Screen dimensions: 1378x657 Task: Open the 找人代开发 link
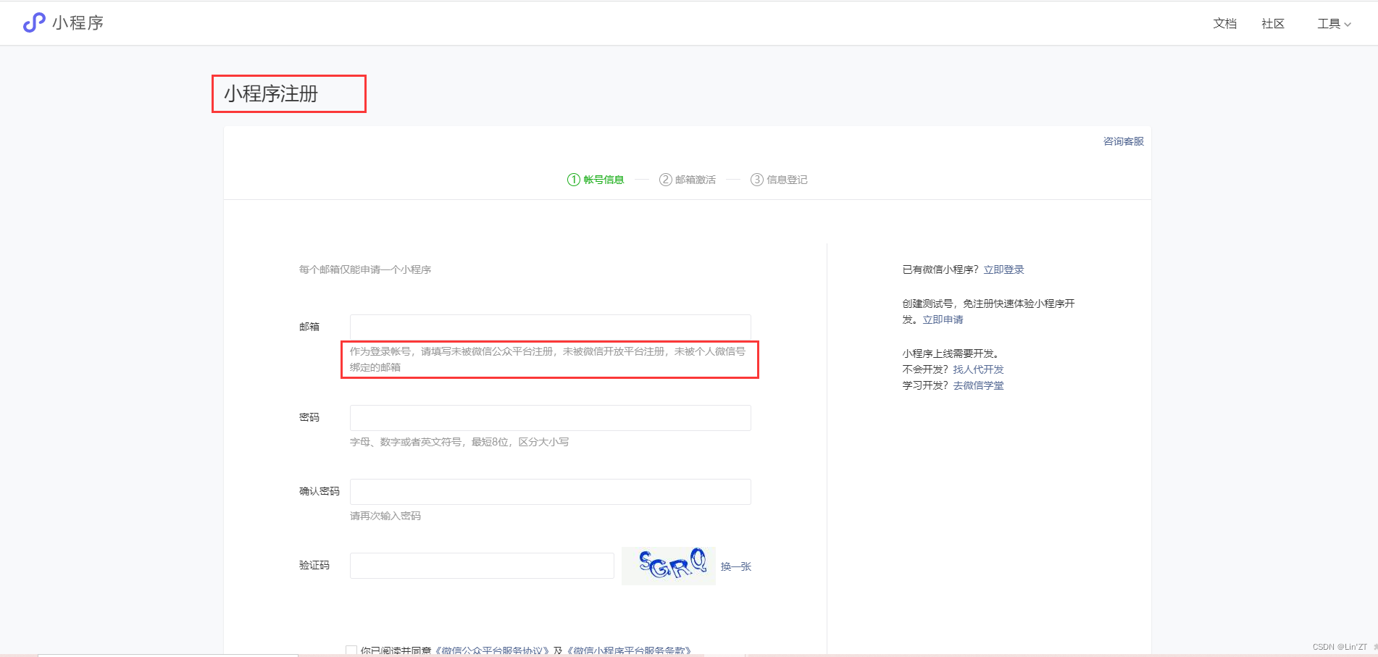(978, 369)
